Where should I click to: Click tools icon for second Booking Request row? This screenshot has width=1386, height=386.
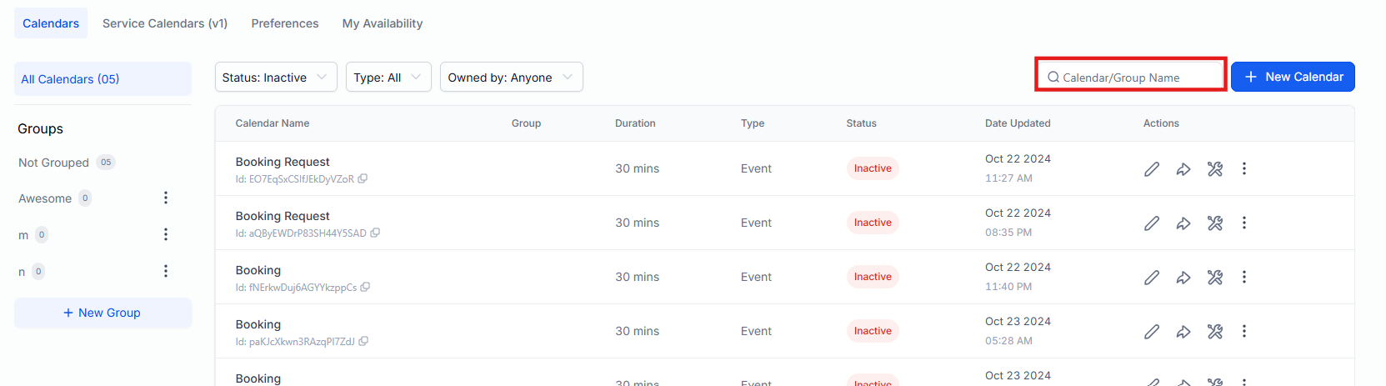1215,223
